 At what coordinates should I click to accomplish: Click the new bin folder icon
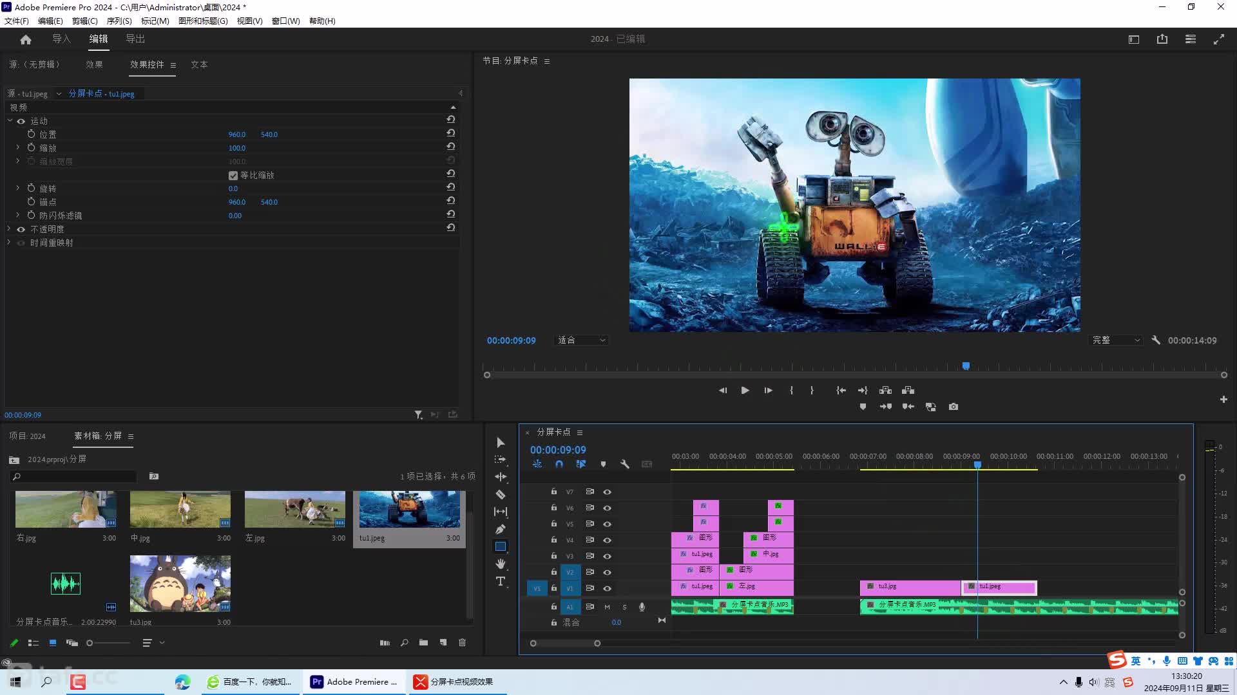pyautogui.click(x=423, y=642)
